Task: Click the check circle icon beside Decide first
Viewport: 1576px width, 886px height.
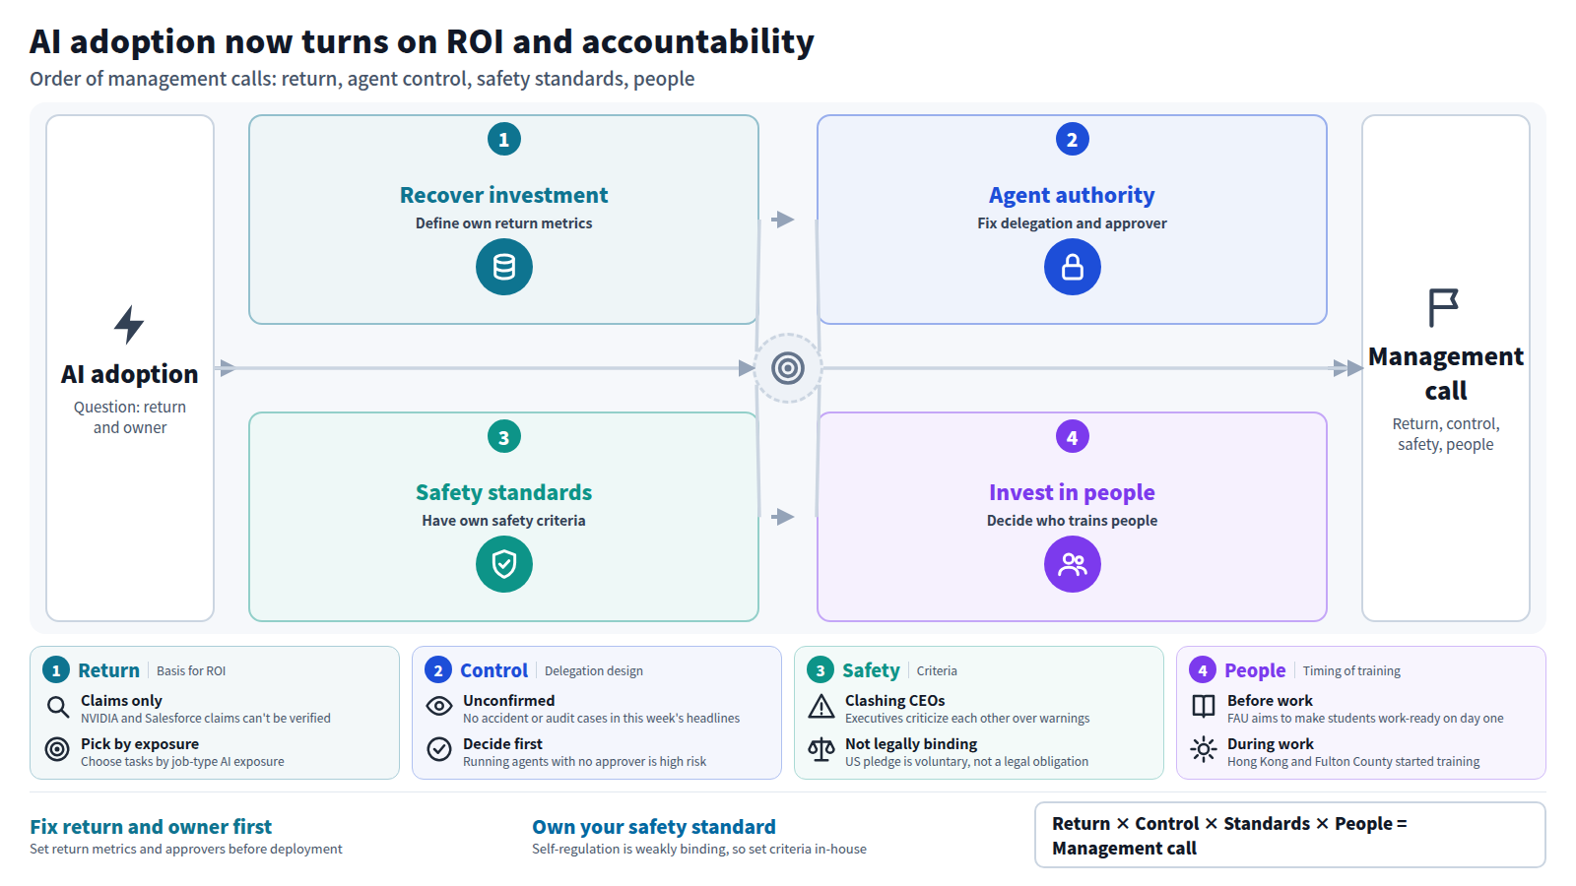Action: pos(439,750)
